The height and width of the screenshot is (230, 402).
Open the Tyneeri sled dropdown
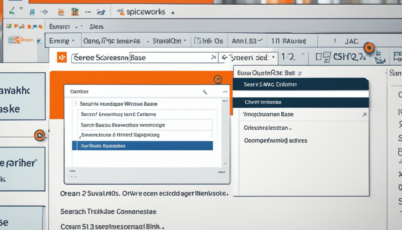tap(248, 57)
